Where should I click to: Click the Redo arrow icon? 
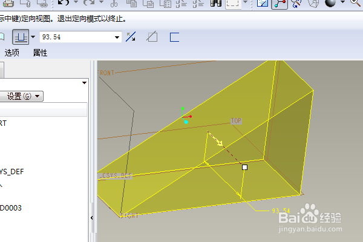click(x=89, y=3)
